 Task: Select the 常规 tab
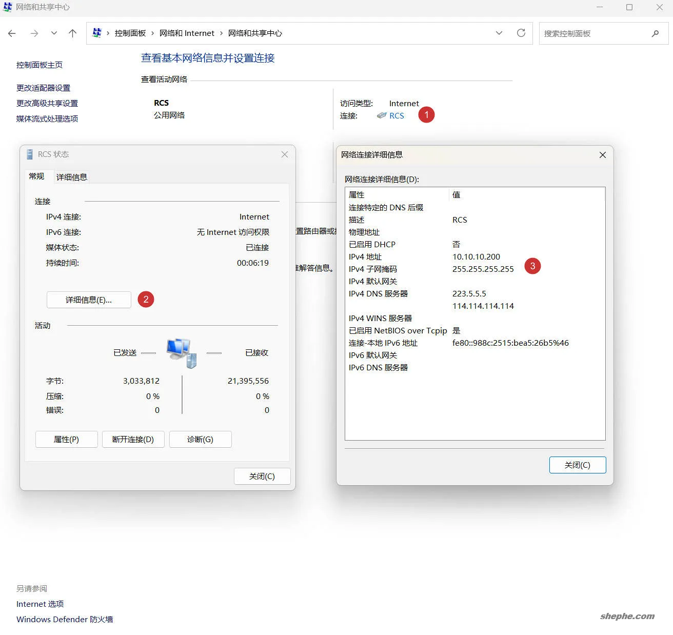[x=36, y=176]
